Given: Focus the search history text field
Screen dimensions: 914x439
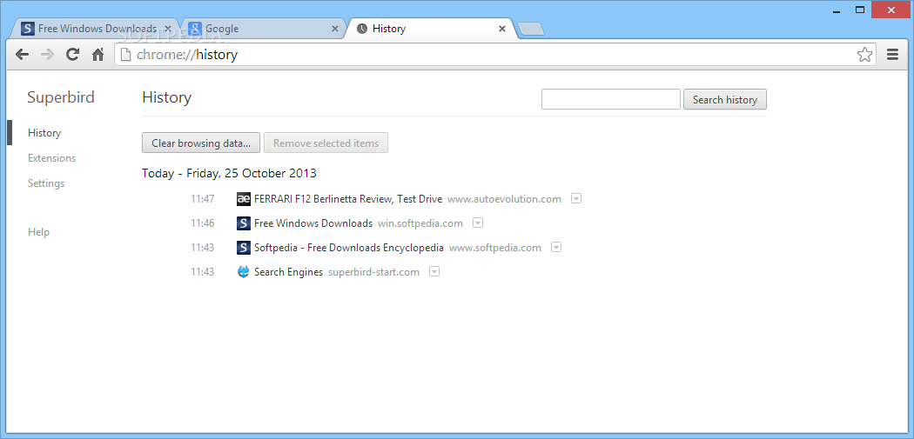Looking at the screenshot, I should 611,100.
